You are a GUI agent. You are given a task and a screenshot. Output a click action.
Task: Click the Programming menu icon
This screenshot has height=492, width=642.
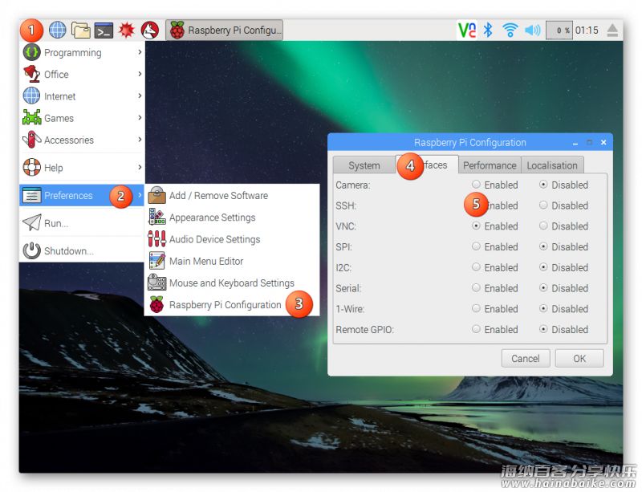[31, 52]
